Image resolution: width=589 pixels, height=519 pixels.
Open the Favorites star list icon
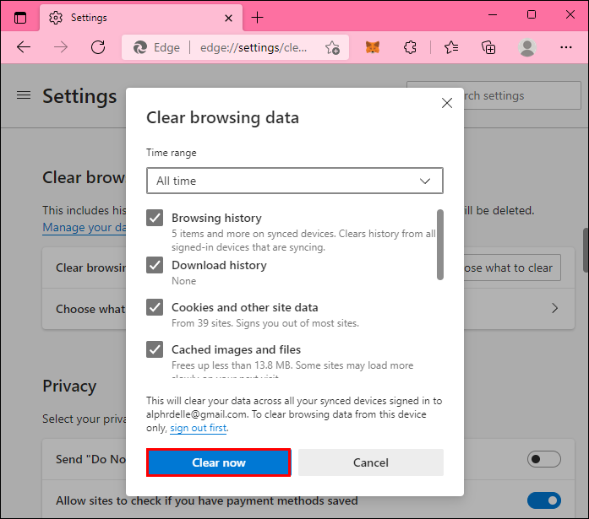pos(451,47)
